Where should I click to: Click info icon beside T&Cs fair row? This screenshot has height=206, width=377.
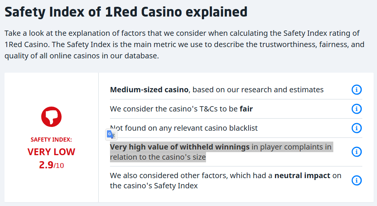click(x=357, y=109)
